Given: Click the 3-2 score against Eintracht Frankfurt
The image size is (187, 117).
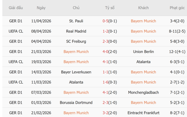Looking at the screenshot, I should tap(105, 113).
